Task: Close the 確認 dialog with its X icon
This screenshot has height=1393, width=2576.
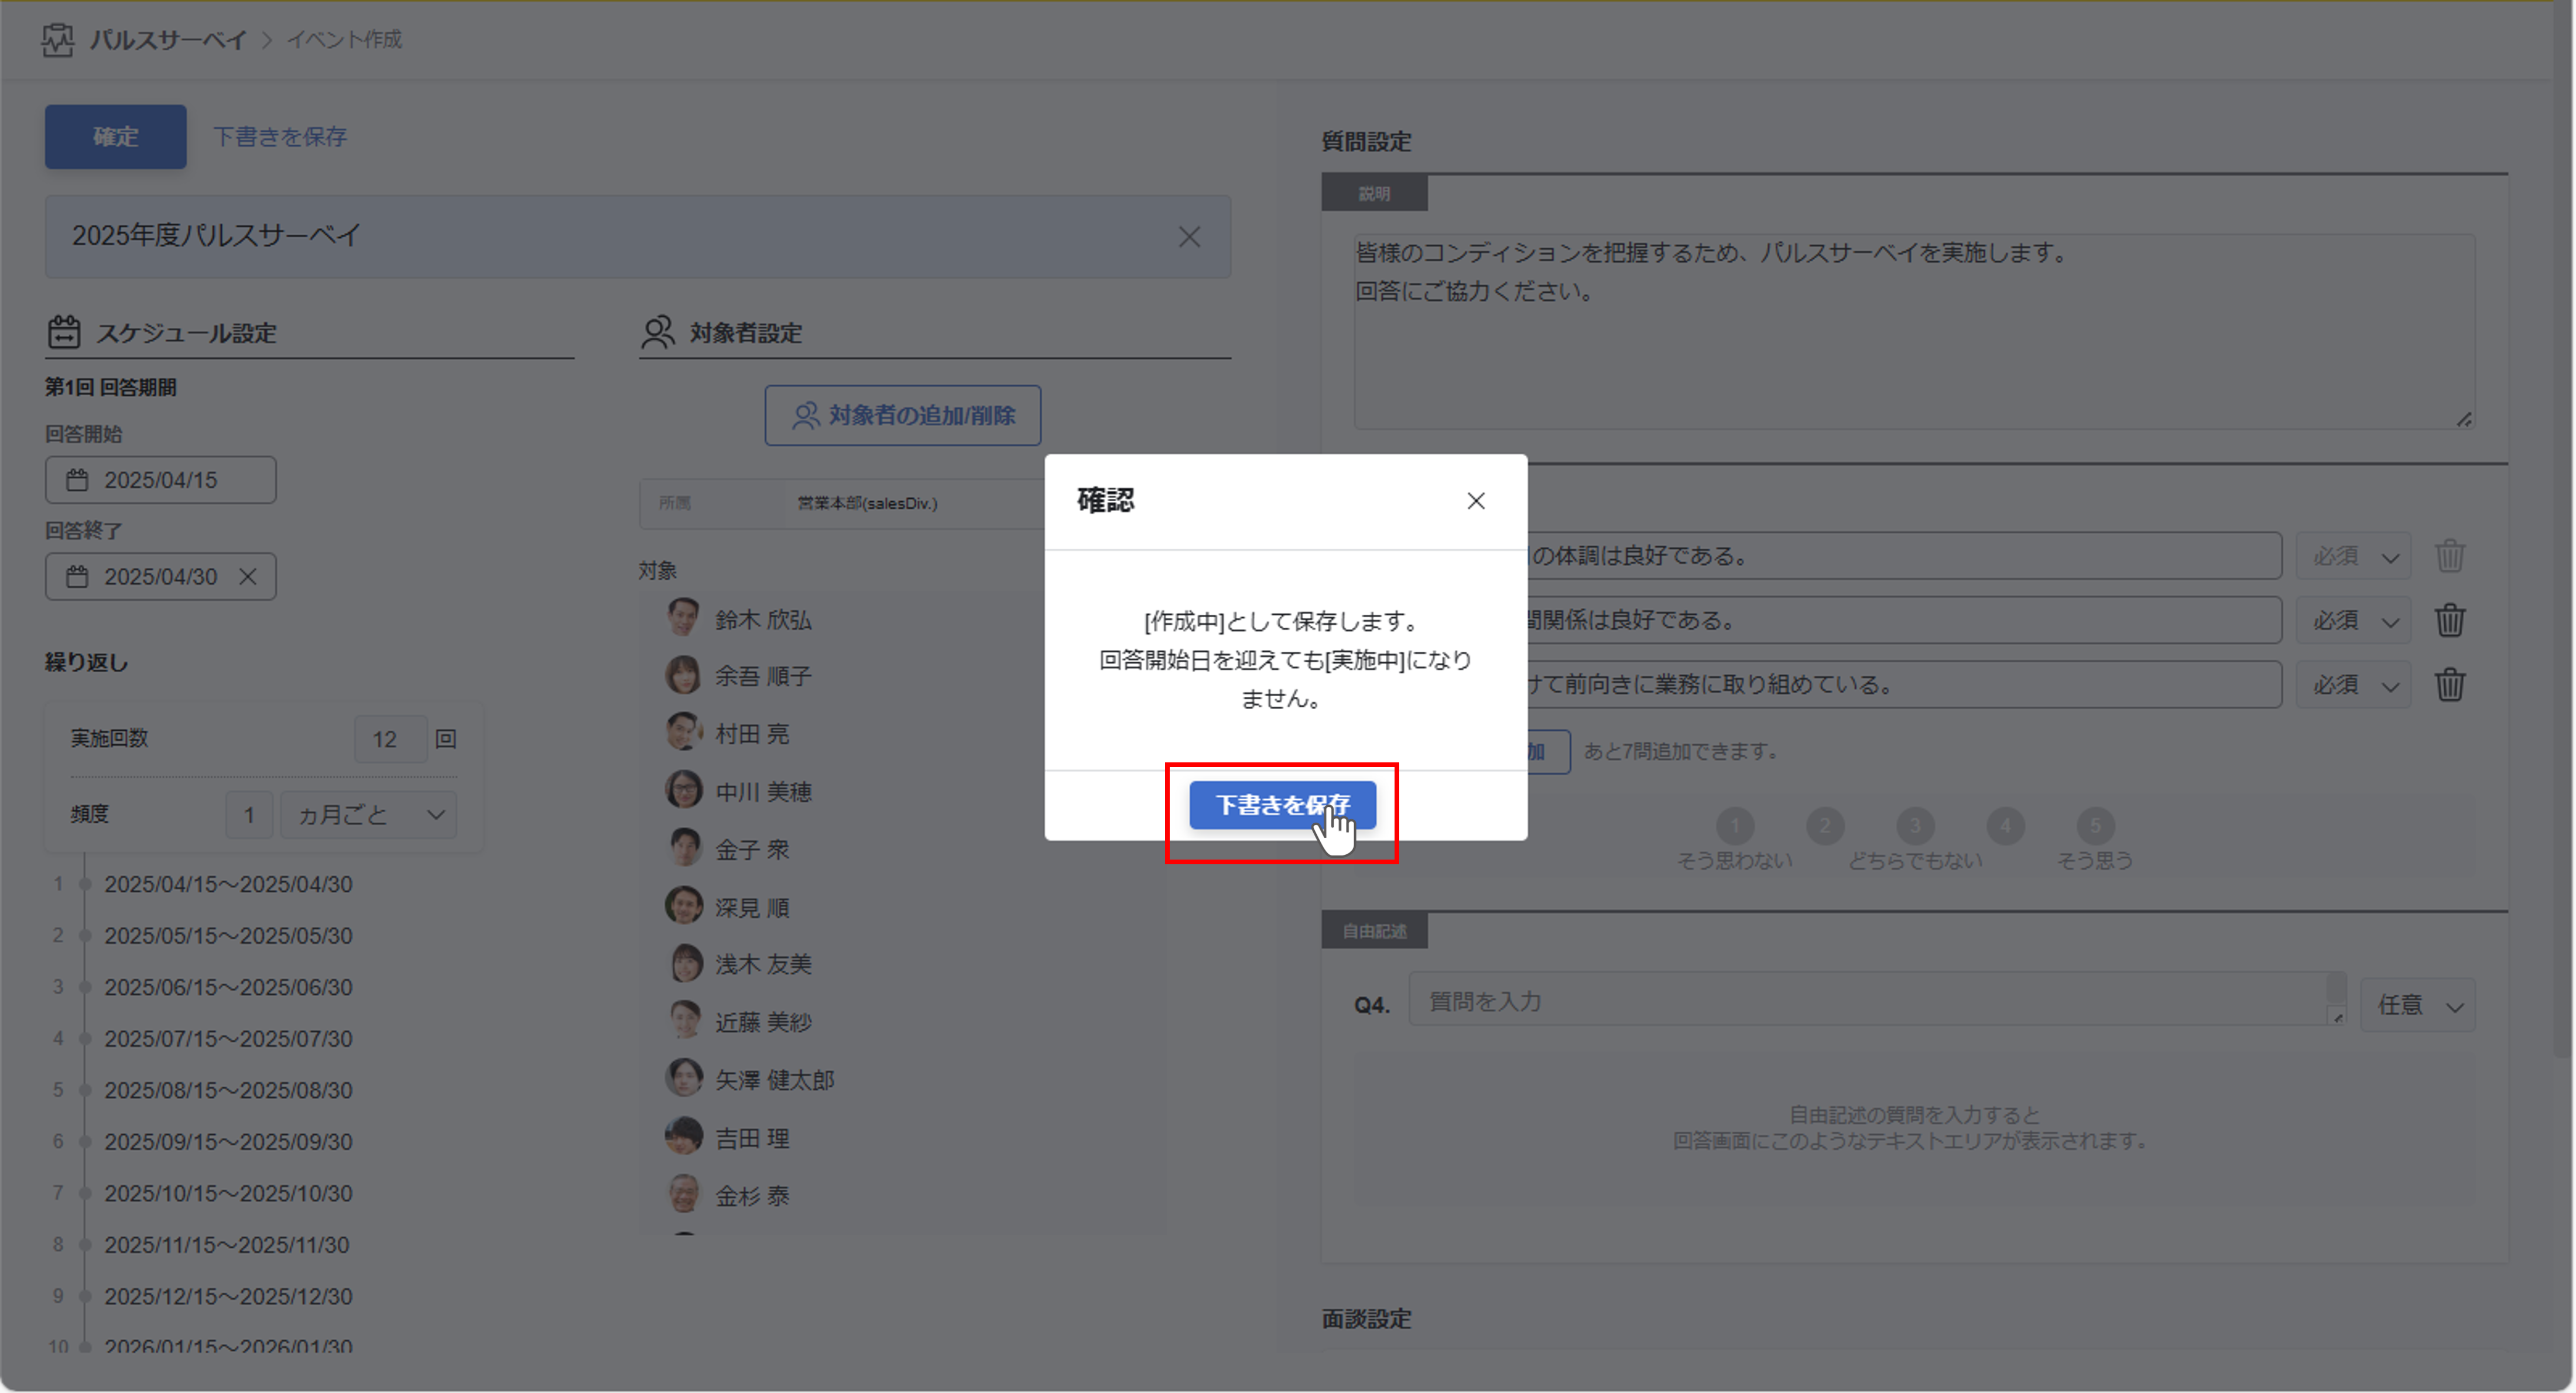Action: [1476, 501]
